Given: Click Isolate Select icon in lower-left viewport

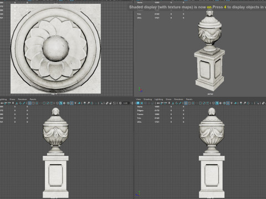Looking at the screenshot, I should coord(101,103).
